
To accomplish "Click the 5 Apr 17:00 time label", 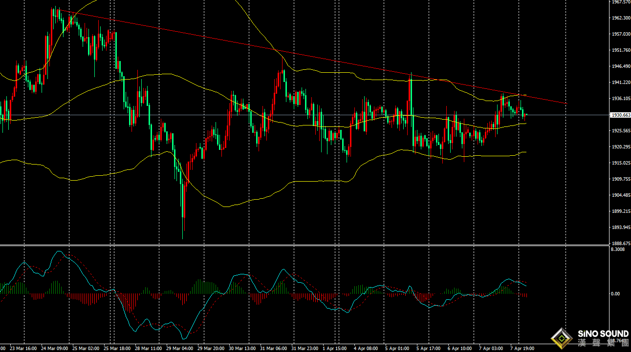I will 428,349.
